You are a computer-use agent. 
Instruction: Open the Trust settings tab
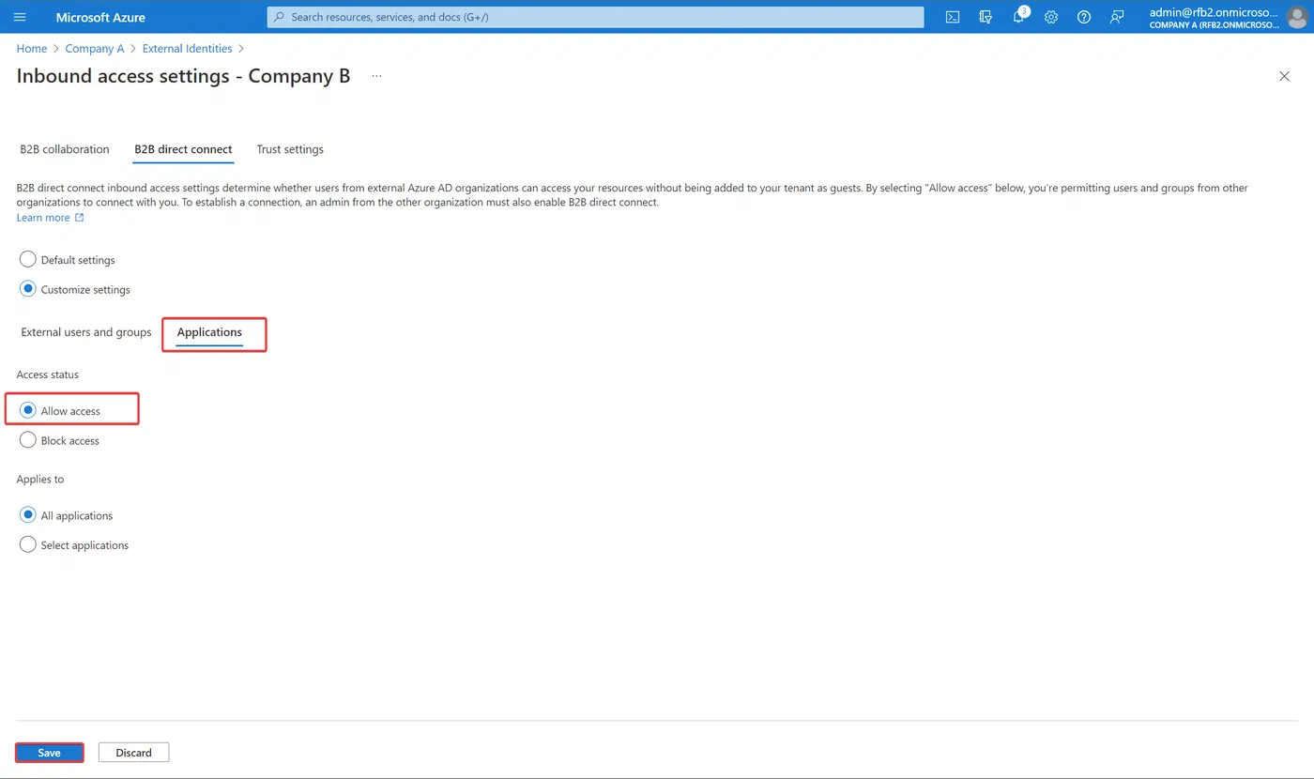click(x=290, y=149)
